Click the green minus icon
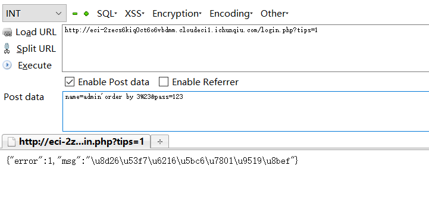Image resolution: width=429 pixels, height=218 pixels. coord(75,14)
